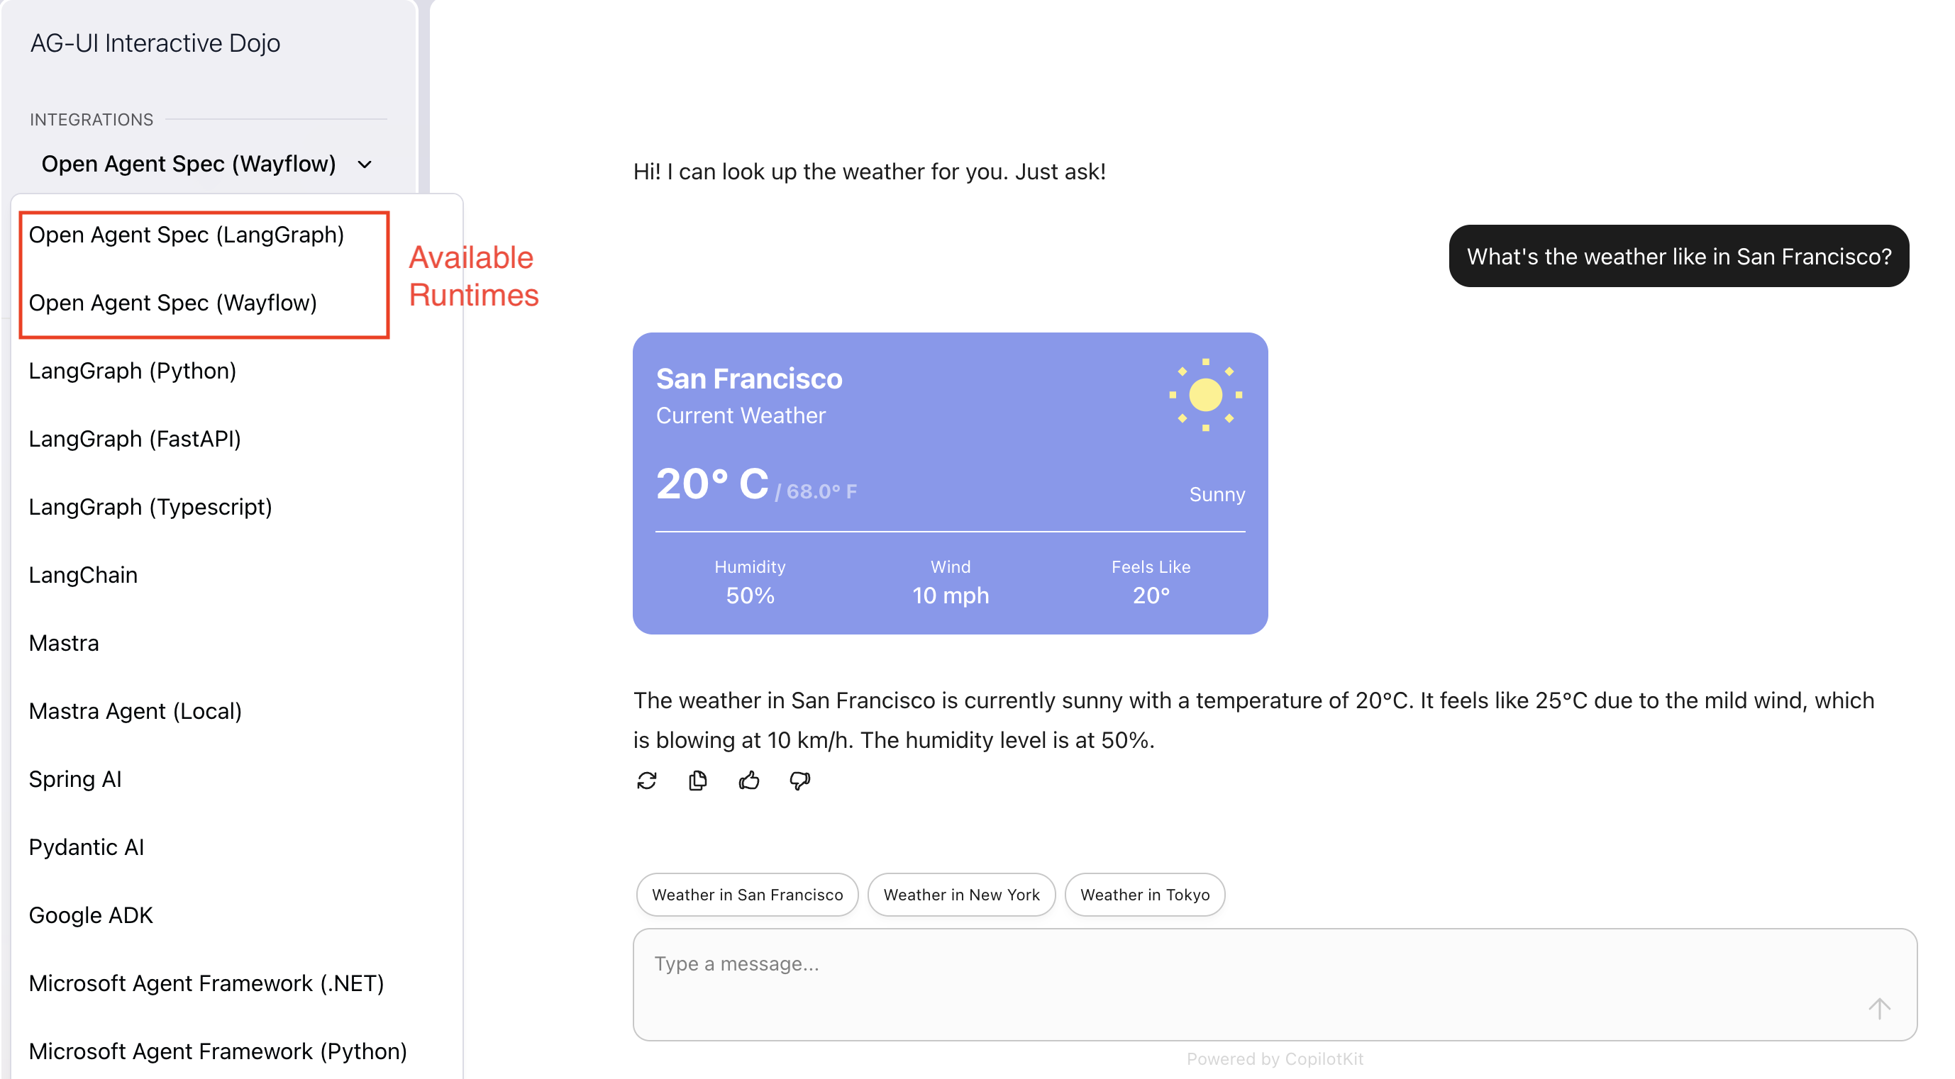Click the Weather in New York suggestion
Viewport: 1955px width, 1079px height.
(960, 895)
